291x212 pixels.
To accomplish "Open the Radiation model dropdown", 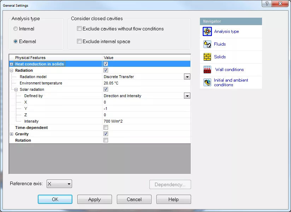I will [x=187, y=77].
